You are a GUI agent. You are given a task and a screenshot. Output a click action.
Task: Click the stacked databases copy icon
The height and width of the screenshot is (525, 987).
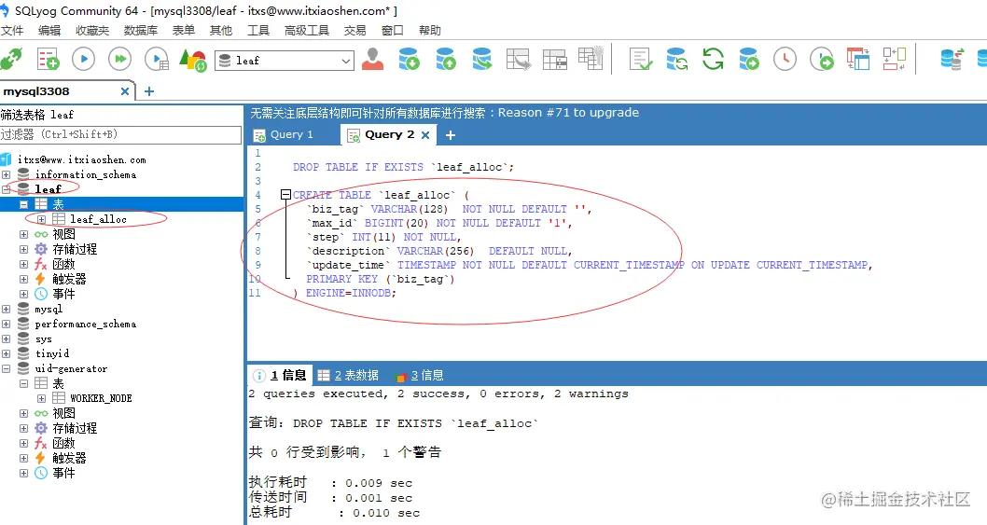[952, 60]
